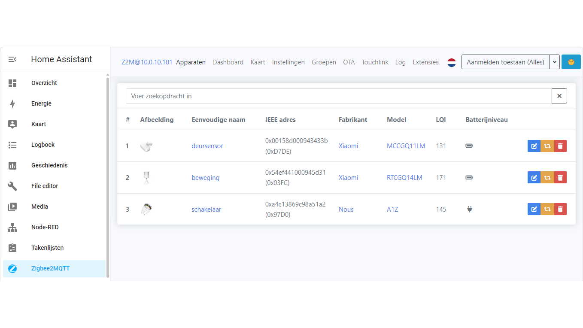The image size is (583, 328).
Task: Collapse the Home Assistant sidebar menu icon
Action: pyautogui.click(x=12, y=59)
